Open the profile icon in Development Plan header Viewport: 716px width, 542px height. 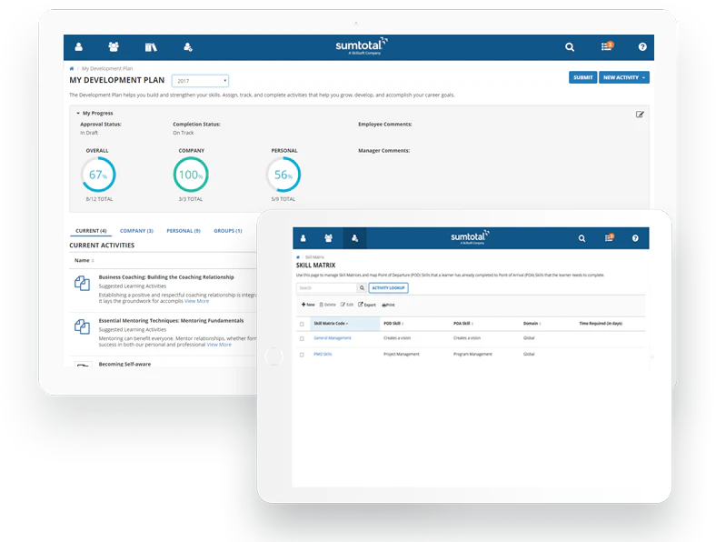[78, 46]
